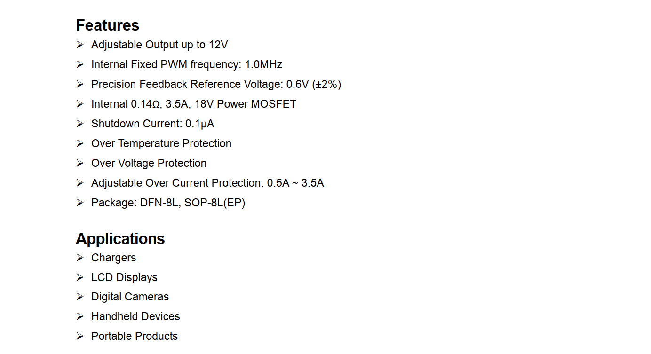Click the arrow bullet beside Digital Cameras

[80, 297]
